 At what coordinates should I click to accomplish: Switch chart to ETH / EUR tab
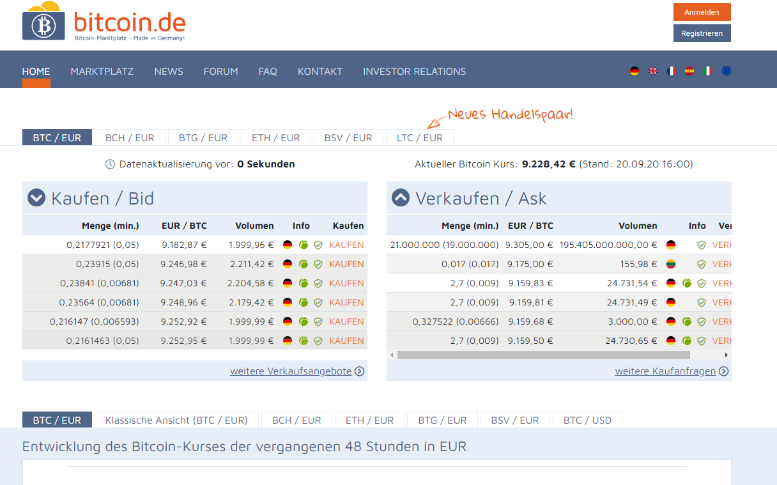(x=370, y=420)
